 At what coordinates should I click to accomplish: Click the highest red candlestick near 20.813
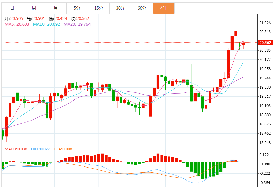tap(236, 34)
